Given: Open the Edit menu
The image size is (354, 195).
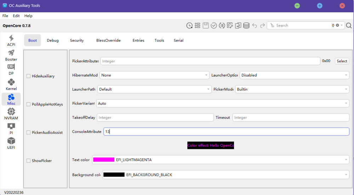Looking at the screenshot, I should [16, 16].
